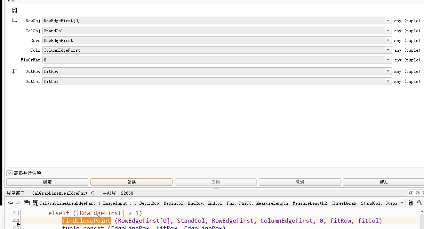The height and width of the screenshot is (229, 424).
Task: Click the 取消 button
Action: (299, 182)
